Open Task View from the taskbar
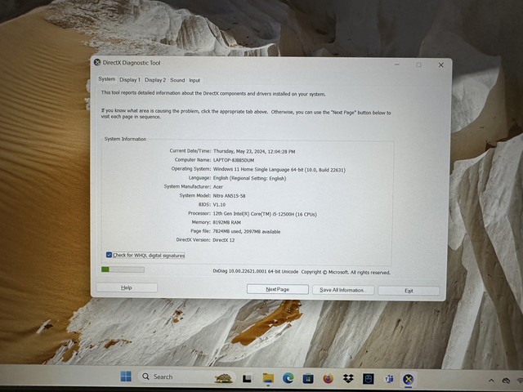The image size is (523, 392). click(247, 378)
